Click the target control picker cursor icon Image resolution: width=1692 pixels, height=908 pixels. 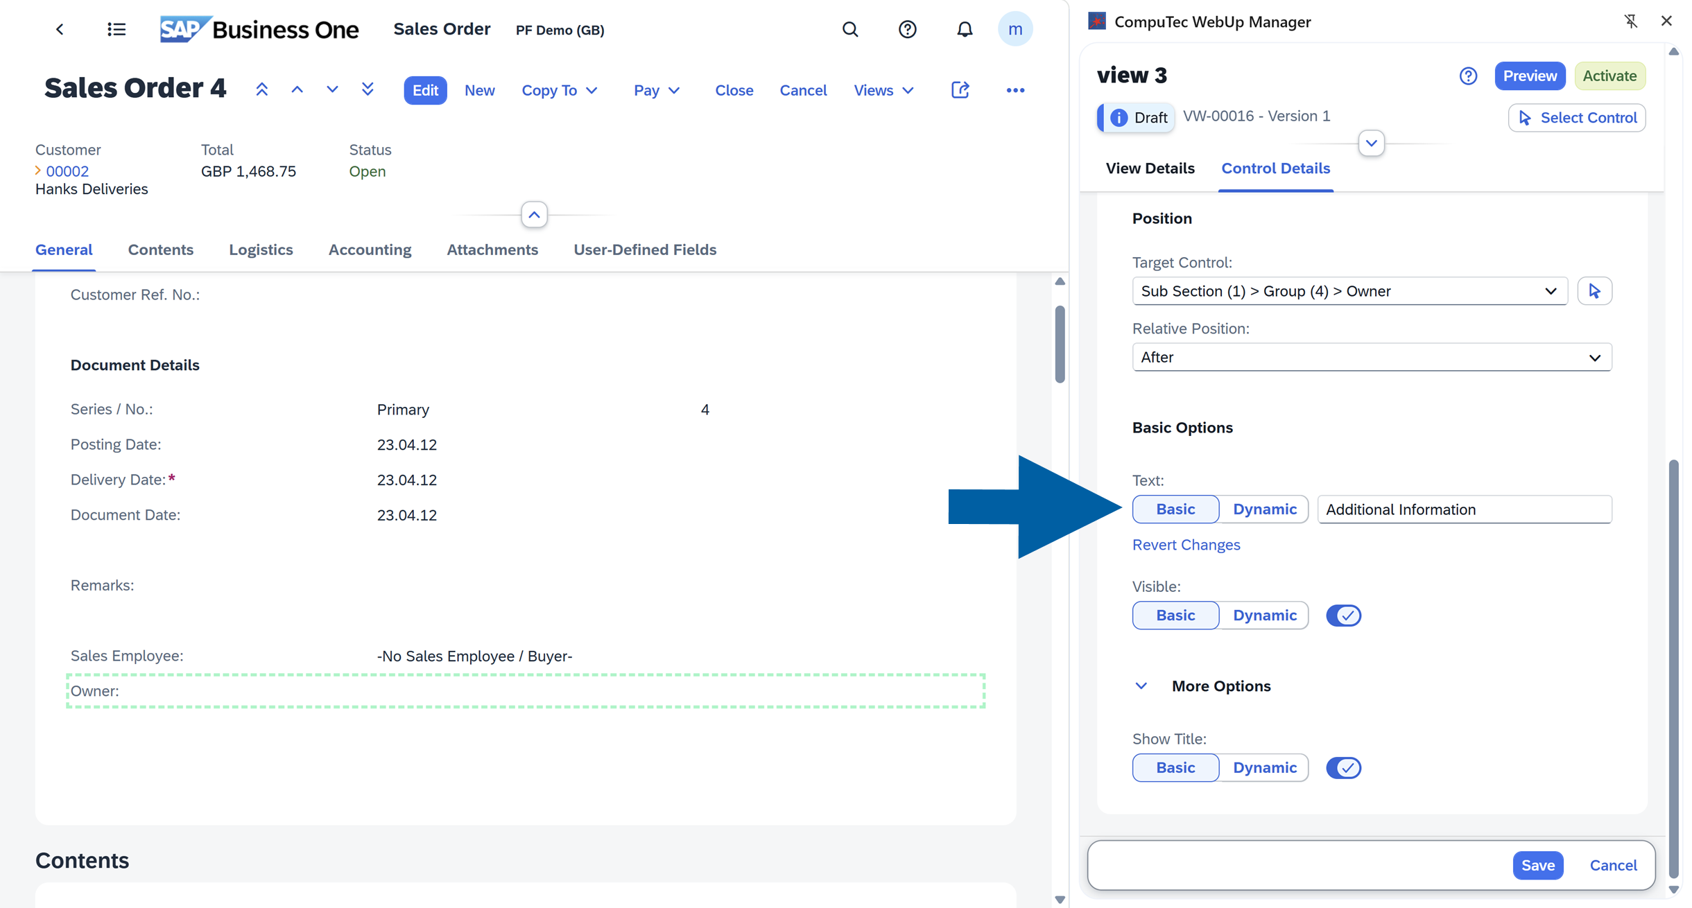tap(1594, 291)
